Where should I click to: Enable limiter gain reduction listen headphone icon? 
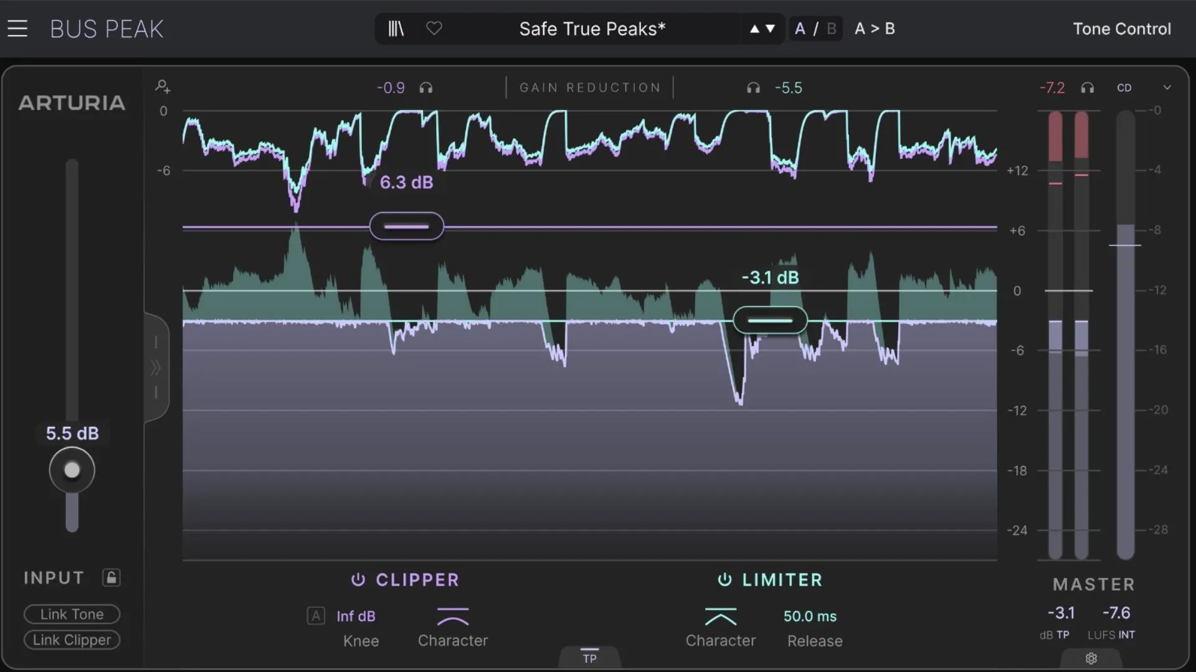[753, 88]
